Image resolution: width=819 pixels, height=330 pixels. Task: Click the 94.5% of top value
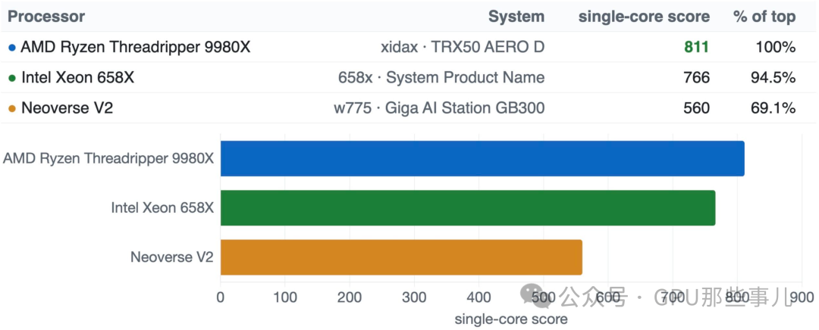point(771,78)
